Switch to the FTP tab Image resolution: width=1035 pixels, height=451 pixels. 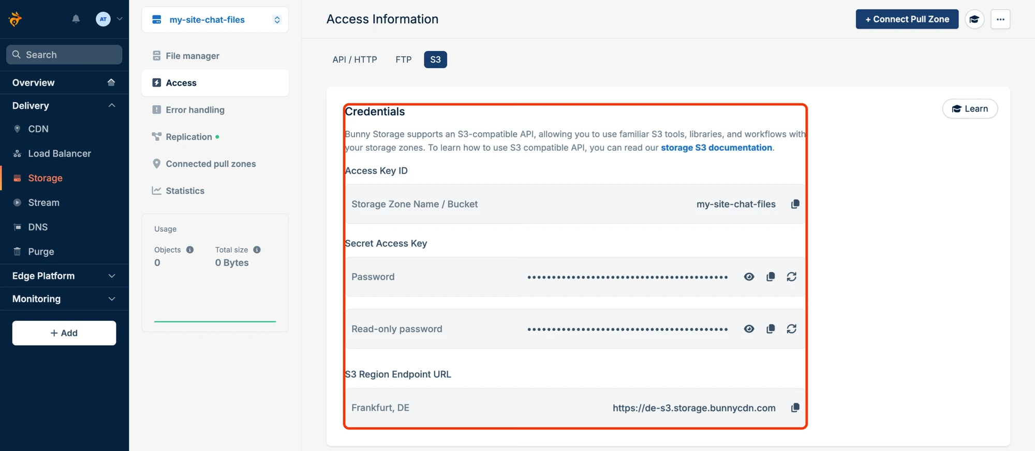coord(404,59)
